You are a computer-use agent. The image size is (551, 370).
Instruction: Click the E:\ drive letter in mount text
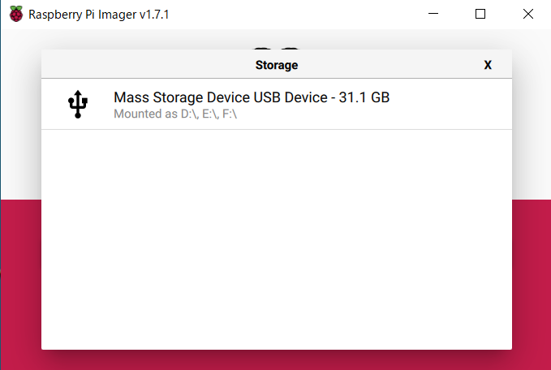click(x=210, y=114)
